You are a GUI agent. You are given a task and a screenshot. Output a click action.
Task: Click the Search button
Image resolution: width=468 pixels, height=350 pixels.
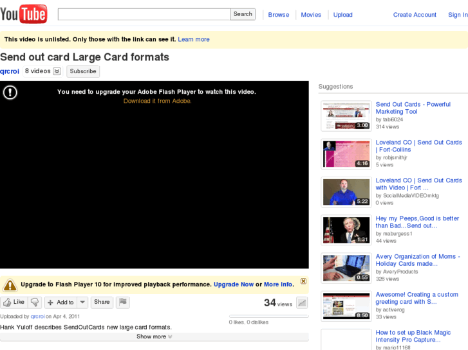(243, 14)
